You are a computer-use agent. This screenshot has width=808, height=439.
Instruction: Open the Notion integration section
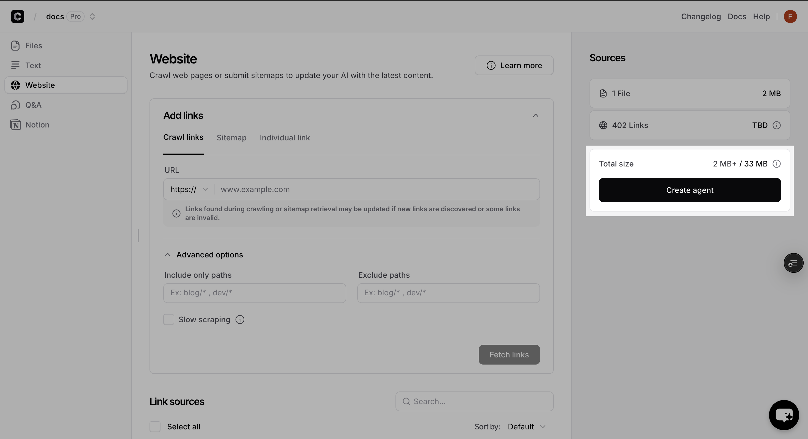point(37,124)
